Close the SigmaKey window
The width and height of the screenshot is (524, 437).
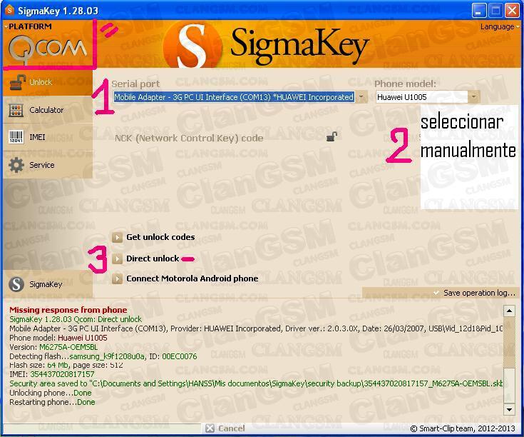[x=513, y=11]
